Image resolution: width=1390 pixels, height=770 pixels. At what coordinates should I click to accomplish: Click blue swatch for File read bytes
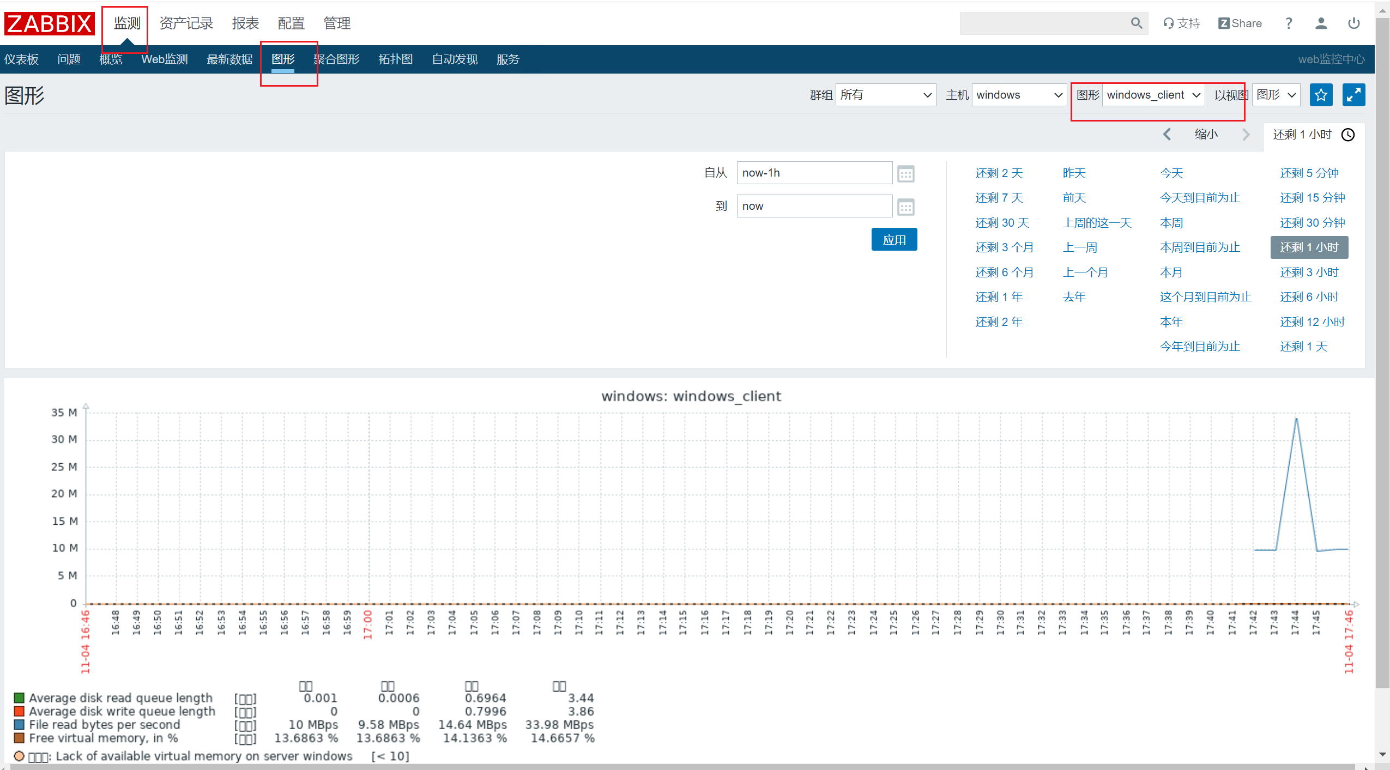(x=19, y=725)
